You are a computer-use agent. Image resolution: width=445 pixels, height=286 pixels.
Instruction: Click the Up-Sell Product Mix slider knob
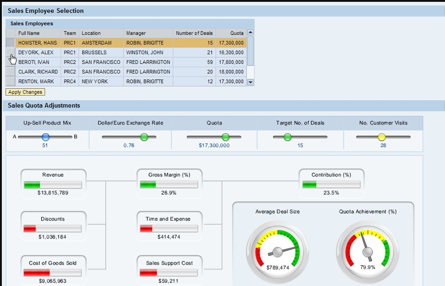coord(45,137)
